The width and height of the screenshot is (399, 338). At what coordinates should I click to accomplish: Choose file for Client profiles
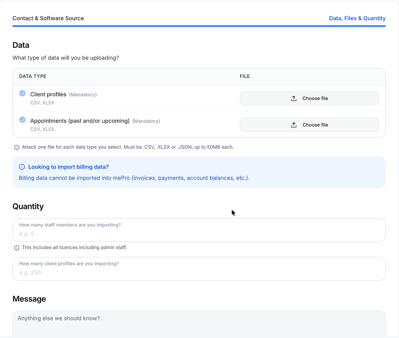click(x=309, y=98)
